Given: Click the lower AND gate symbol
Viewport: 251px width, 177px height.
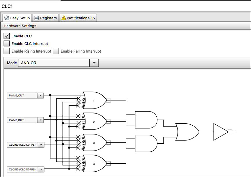Looking at the screenshot, I should [x=146, y=144].
